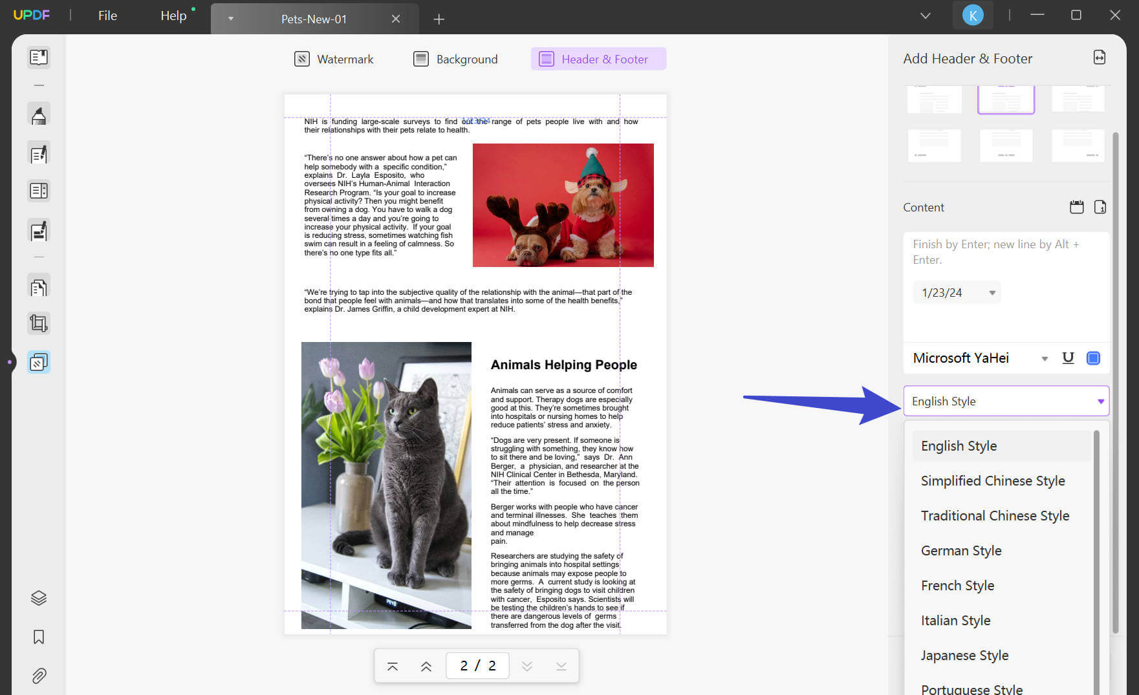The image size is (1139, 695).
Task: Click the Bookmarks icon in the sidebar
Action: [x=39, y=637]
